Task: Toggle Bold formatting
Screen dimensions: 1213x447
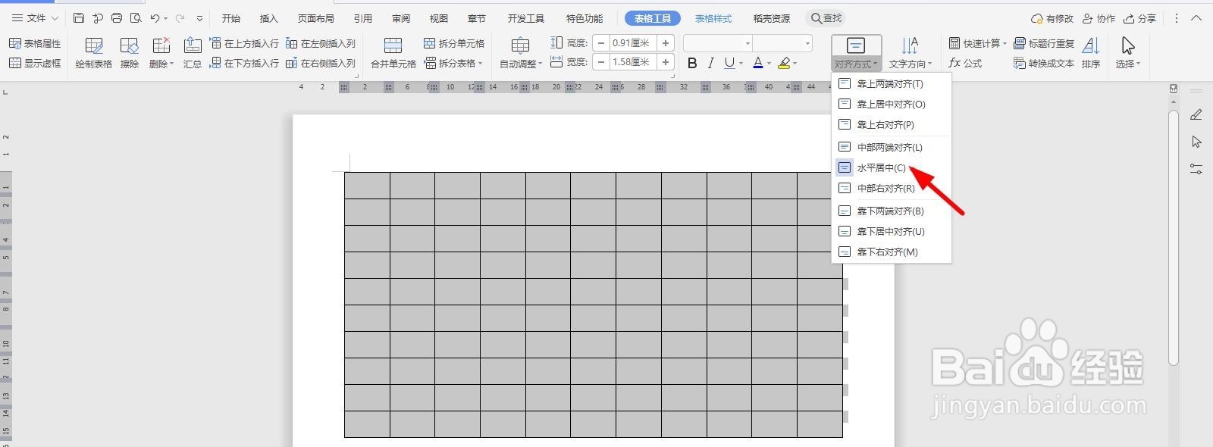Action: pyautogui.click(x=692, y=64)
